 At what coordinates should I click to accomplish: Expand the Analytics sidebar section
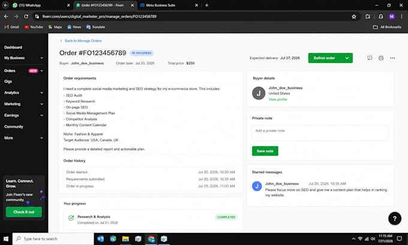click(x=41, y=92)
